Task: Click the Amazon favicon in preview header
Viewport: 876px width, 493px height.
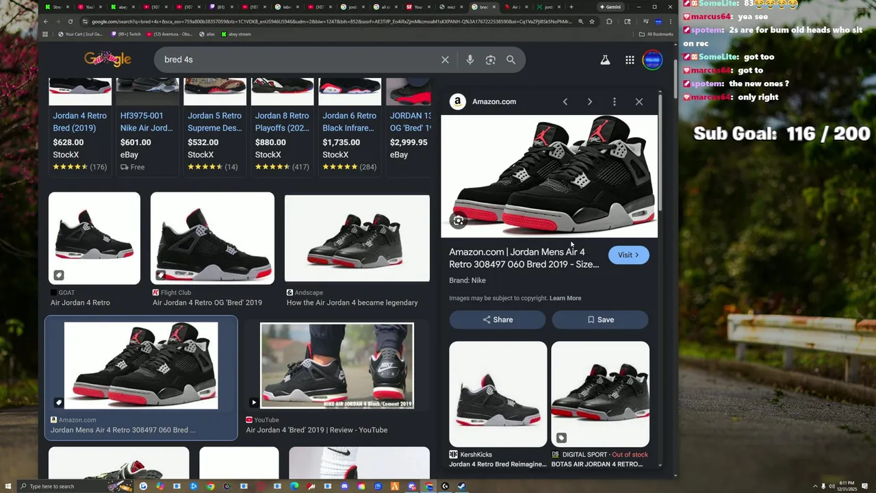Action: click(458, 101)
